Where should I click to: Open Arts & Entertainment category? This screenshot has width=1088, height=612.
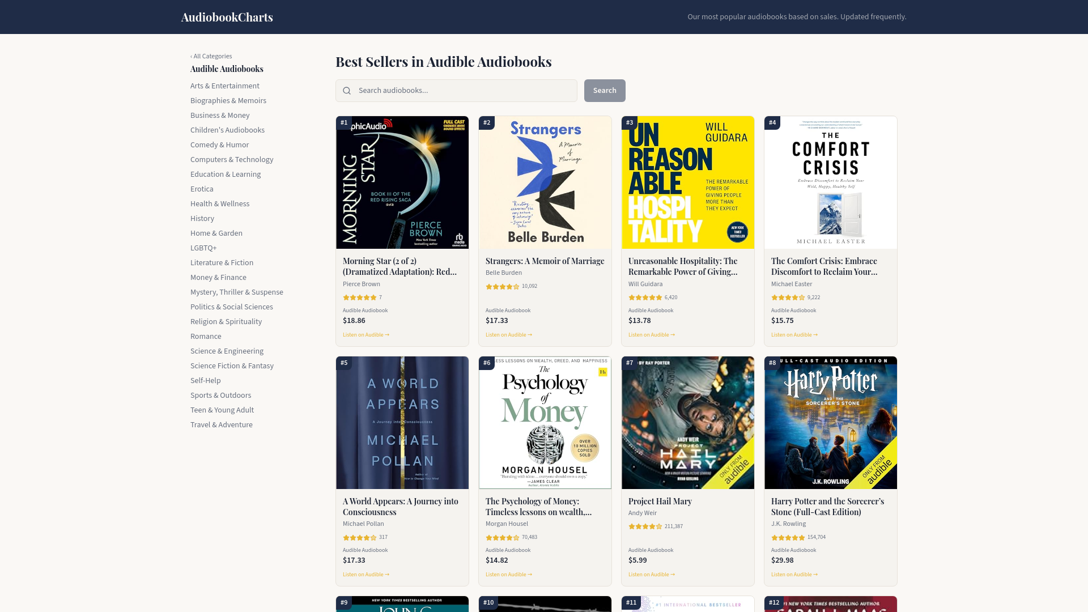pos(225,86)
